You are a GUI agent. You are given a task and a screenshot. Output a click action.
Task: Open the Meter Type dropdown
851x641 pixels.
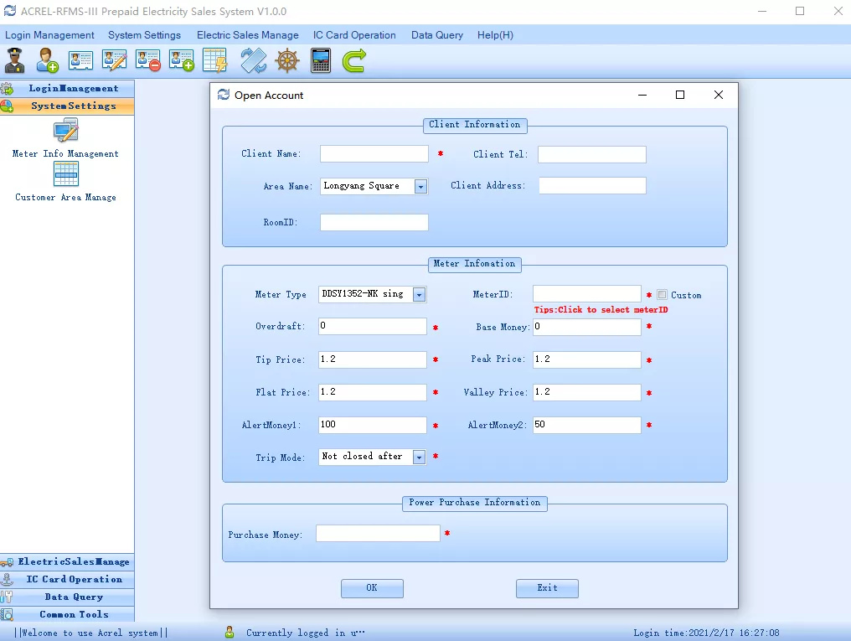(419, 294)
